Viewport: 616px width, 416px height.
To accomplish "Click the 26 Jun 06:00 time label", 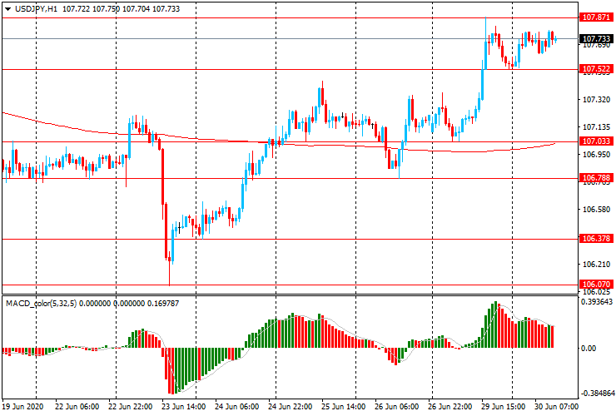I will pos(397,406).
